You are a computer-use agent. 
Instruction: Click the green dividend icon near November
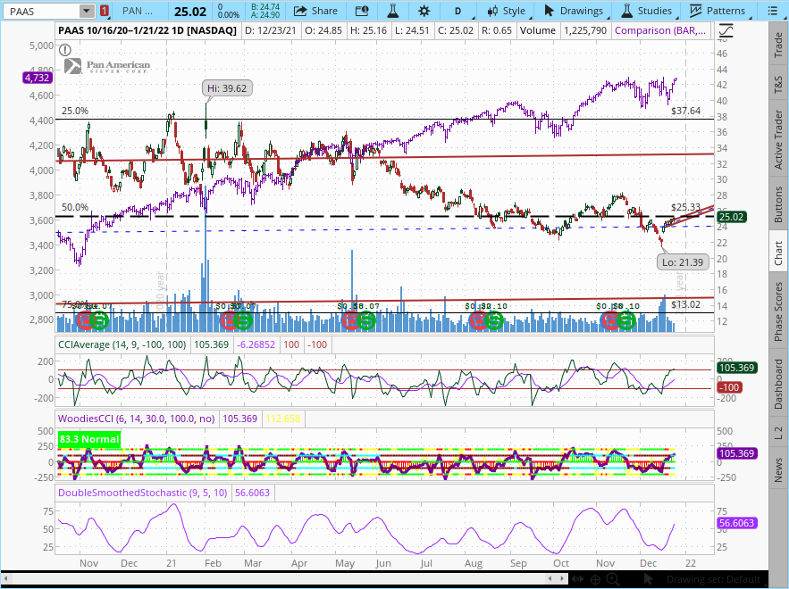click(x=100, y=320)
